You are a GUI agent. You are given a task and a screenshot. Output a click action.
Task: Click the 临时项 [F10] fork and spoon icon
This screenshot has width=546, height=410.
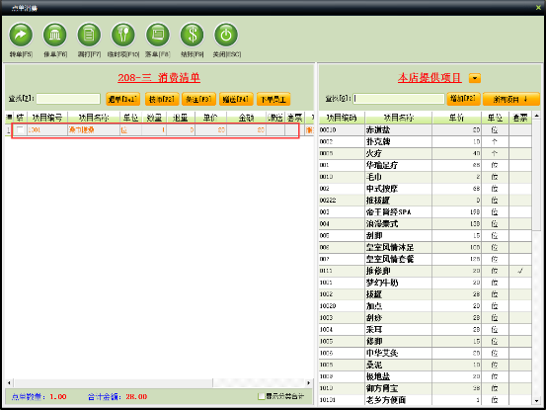click(122, 35)
